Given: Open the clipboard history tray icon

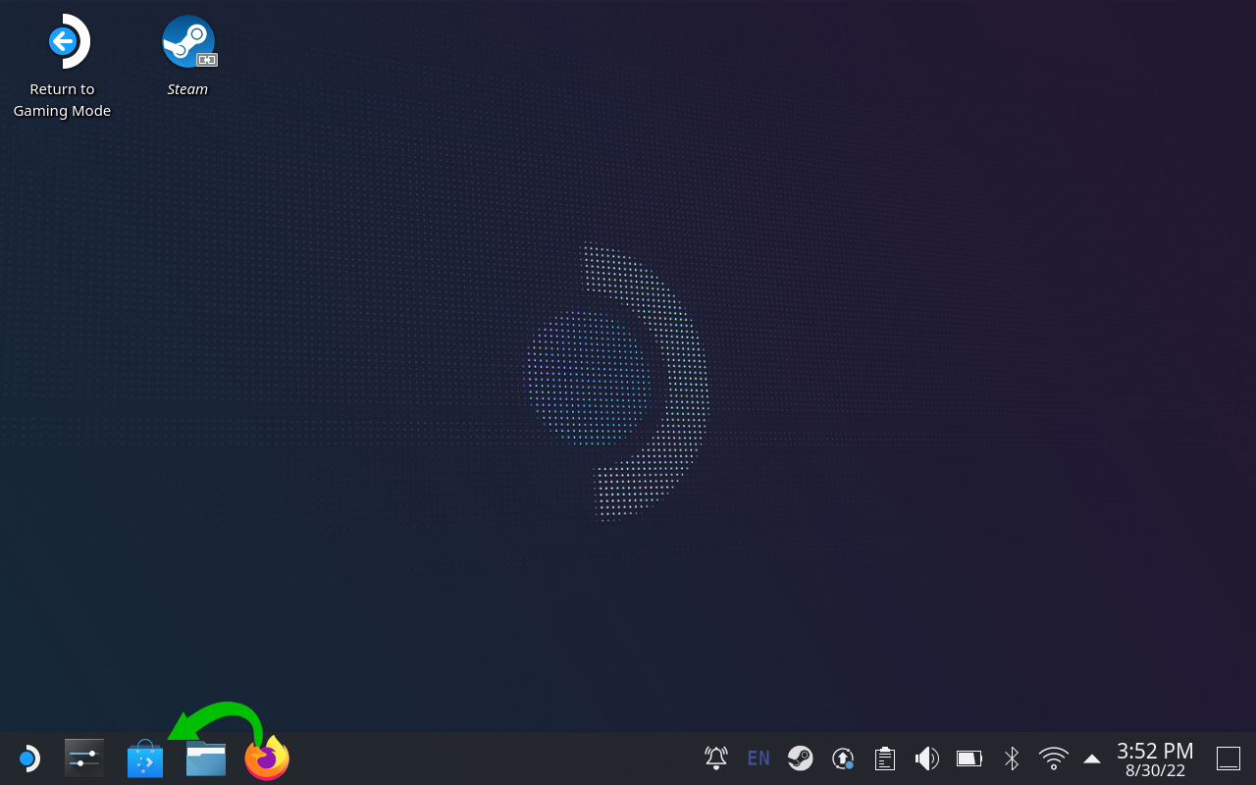Looking at the screenshot, I should 885,759.
